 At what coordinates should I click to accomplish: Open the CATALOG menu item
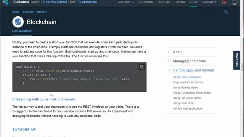coord(164,2)
